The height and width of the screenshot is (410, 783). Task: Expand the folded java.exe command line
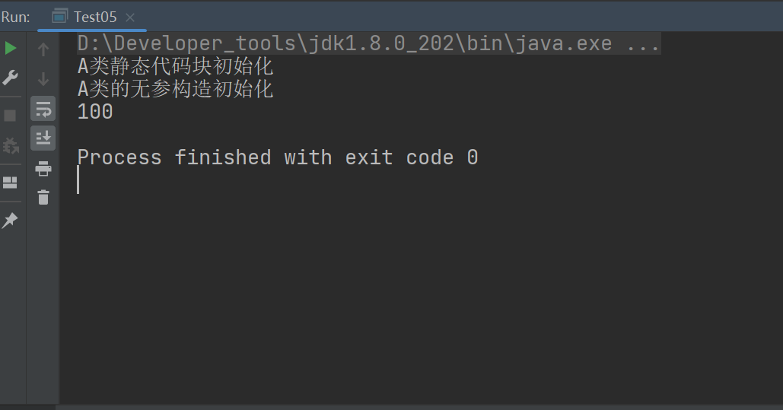pos(643,43)
